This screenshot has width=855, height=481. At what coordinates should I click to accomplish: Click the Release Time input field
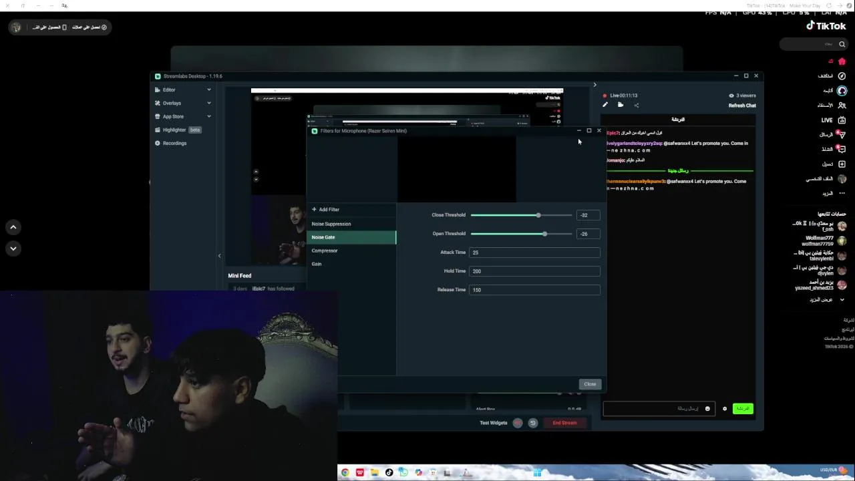tap(534, 290)
